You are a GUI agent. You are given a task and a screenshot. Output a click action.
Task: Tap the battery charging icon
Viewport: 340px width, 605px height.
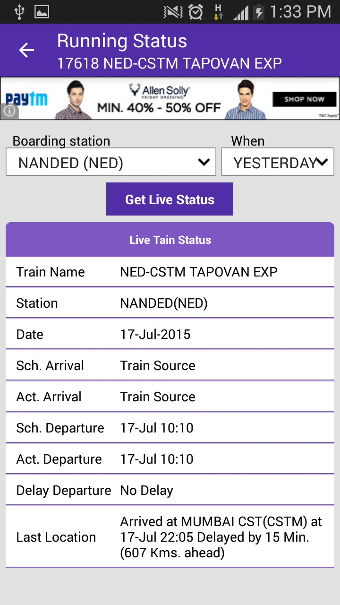[x=258, y=12]
